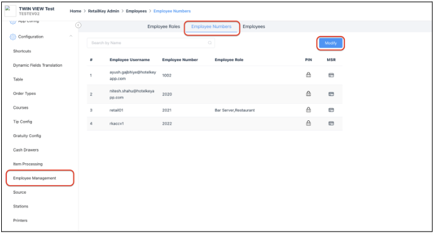Screen dimensions: 435x234
Task: Open MSR card icon for nitesh.shahu row
Action: coord(331,94)
